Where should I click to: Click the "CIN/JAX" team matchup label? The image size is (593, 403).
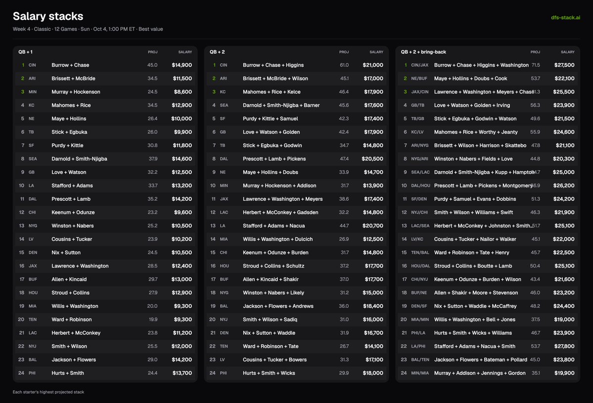click(x=420, y=65)
